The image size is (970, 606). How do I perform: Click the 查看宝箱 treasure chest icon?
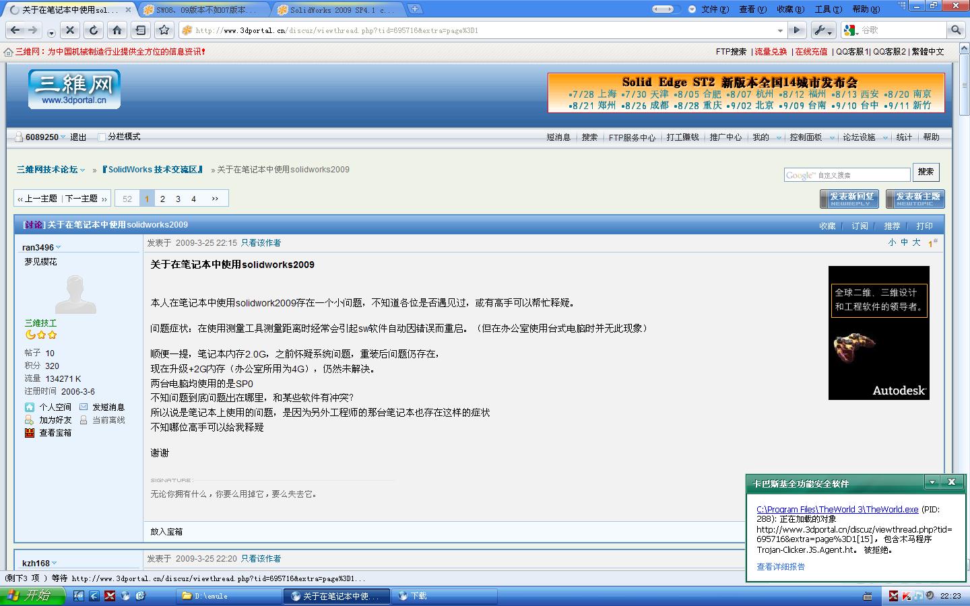tap(30, 433)
